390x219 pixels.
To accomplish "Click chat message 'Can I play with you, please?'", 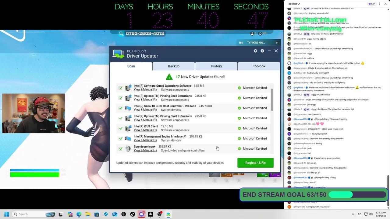I will [x=318, y=207].
